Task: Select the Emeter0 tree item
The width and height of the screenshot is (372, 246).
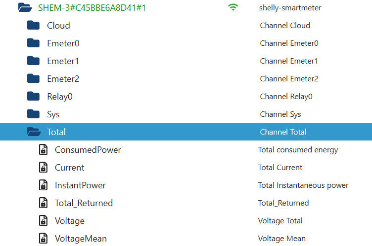Action: (x=63, y=43)
